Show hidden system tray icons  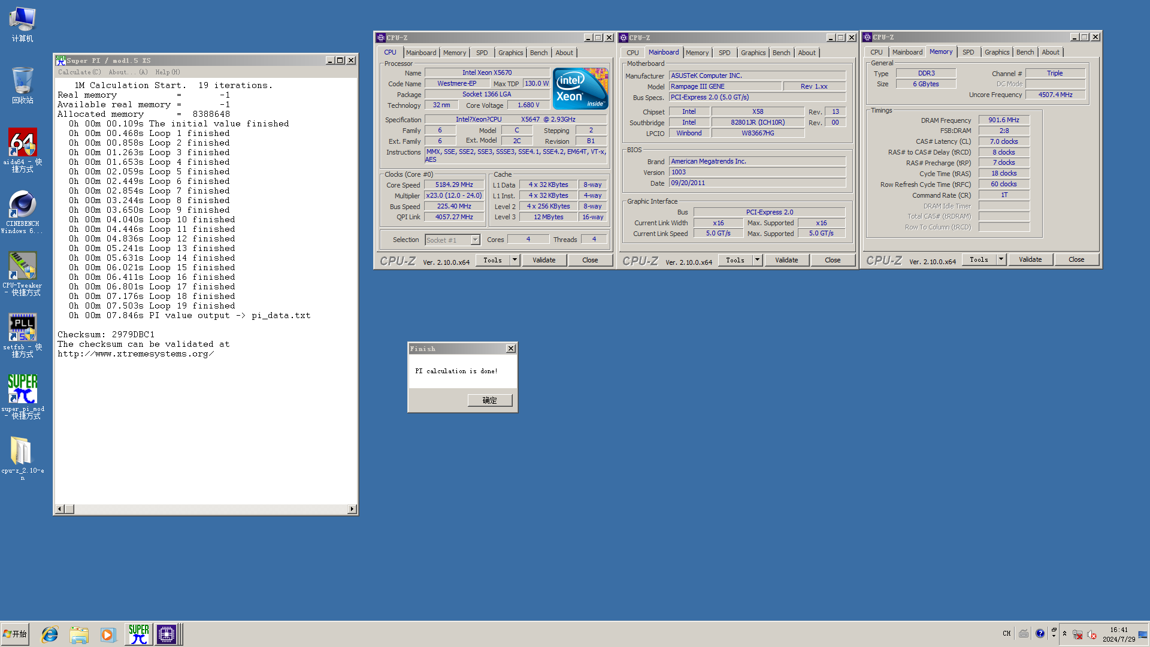(1064, 634)
